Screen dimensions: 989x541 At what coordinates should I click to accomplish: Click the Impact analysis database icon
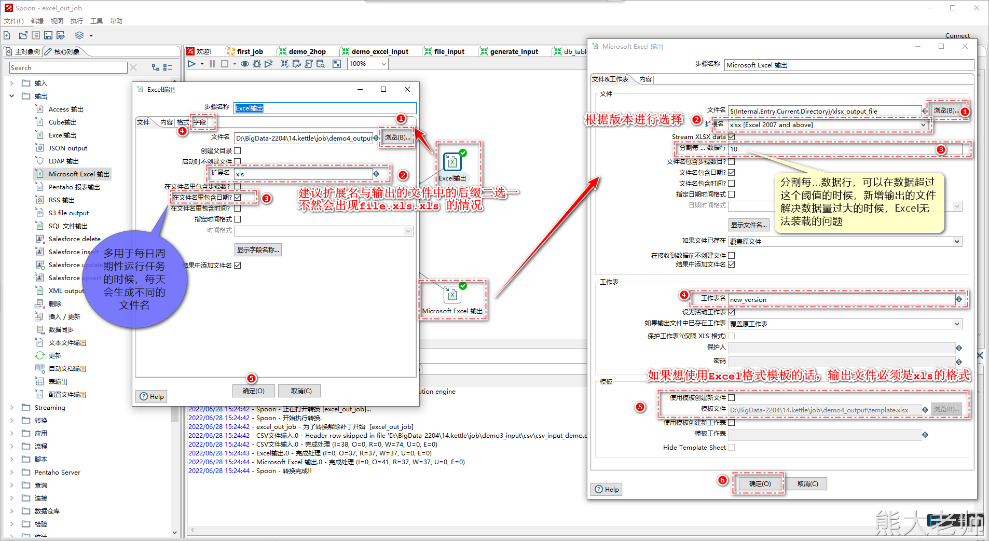(297, 64)
